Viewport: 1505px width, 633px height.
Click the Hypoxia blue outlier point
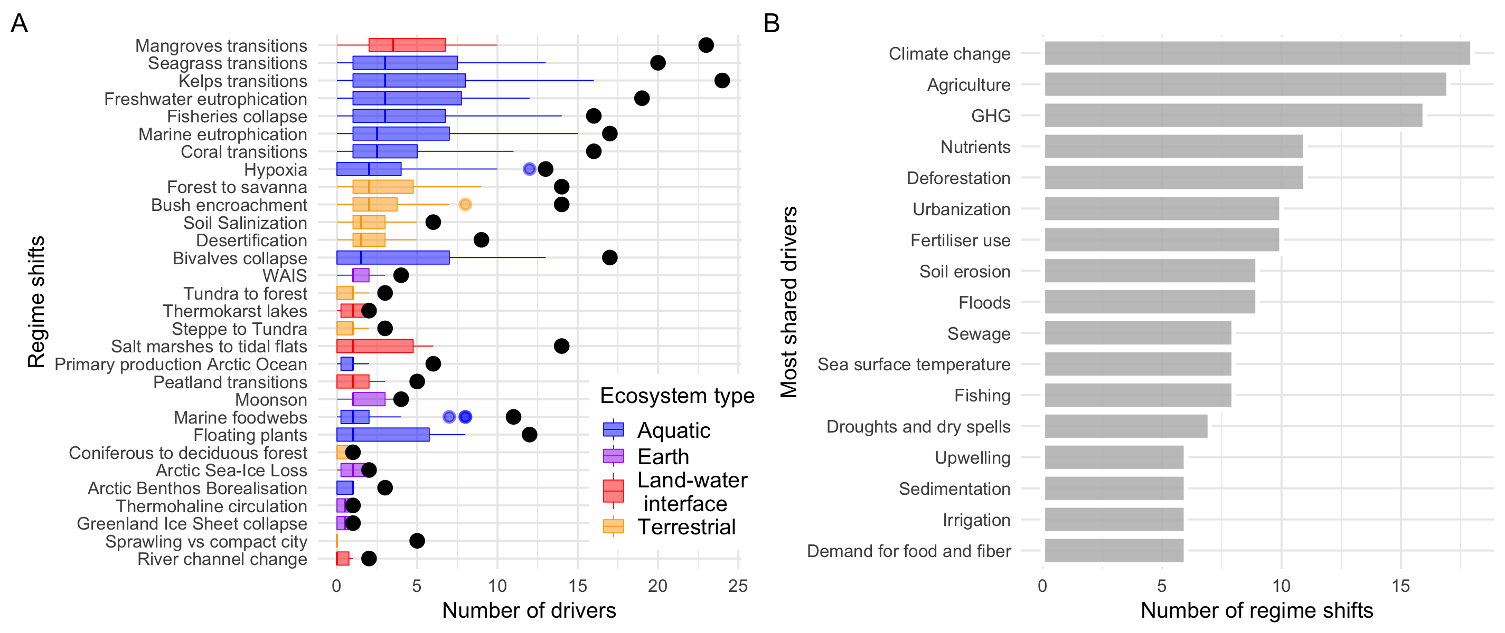[529, 169]
